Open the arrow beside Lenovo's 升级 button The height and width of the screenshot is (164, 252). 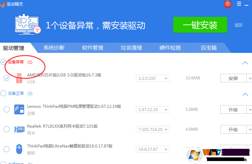250,109
